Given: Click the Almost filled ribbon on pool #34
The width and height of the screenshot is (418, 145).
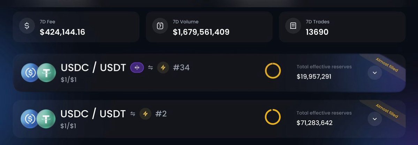Looking at the screenshot, I should pyautogui.click(x=387, y=65).
